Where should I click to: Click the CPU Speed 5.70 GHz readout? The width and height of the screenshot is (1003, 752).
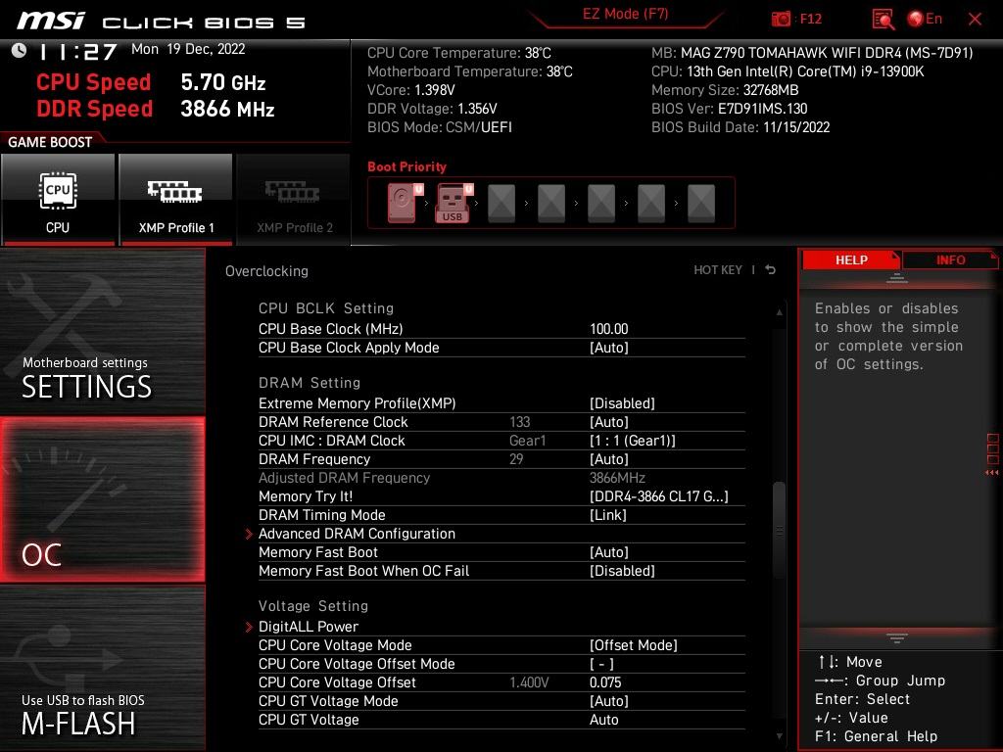(x=151, y=82)
